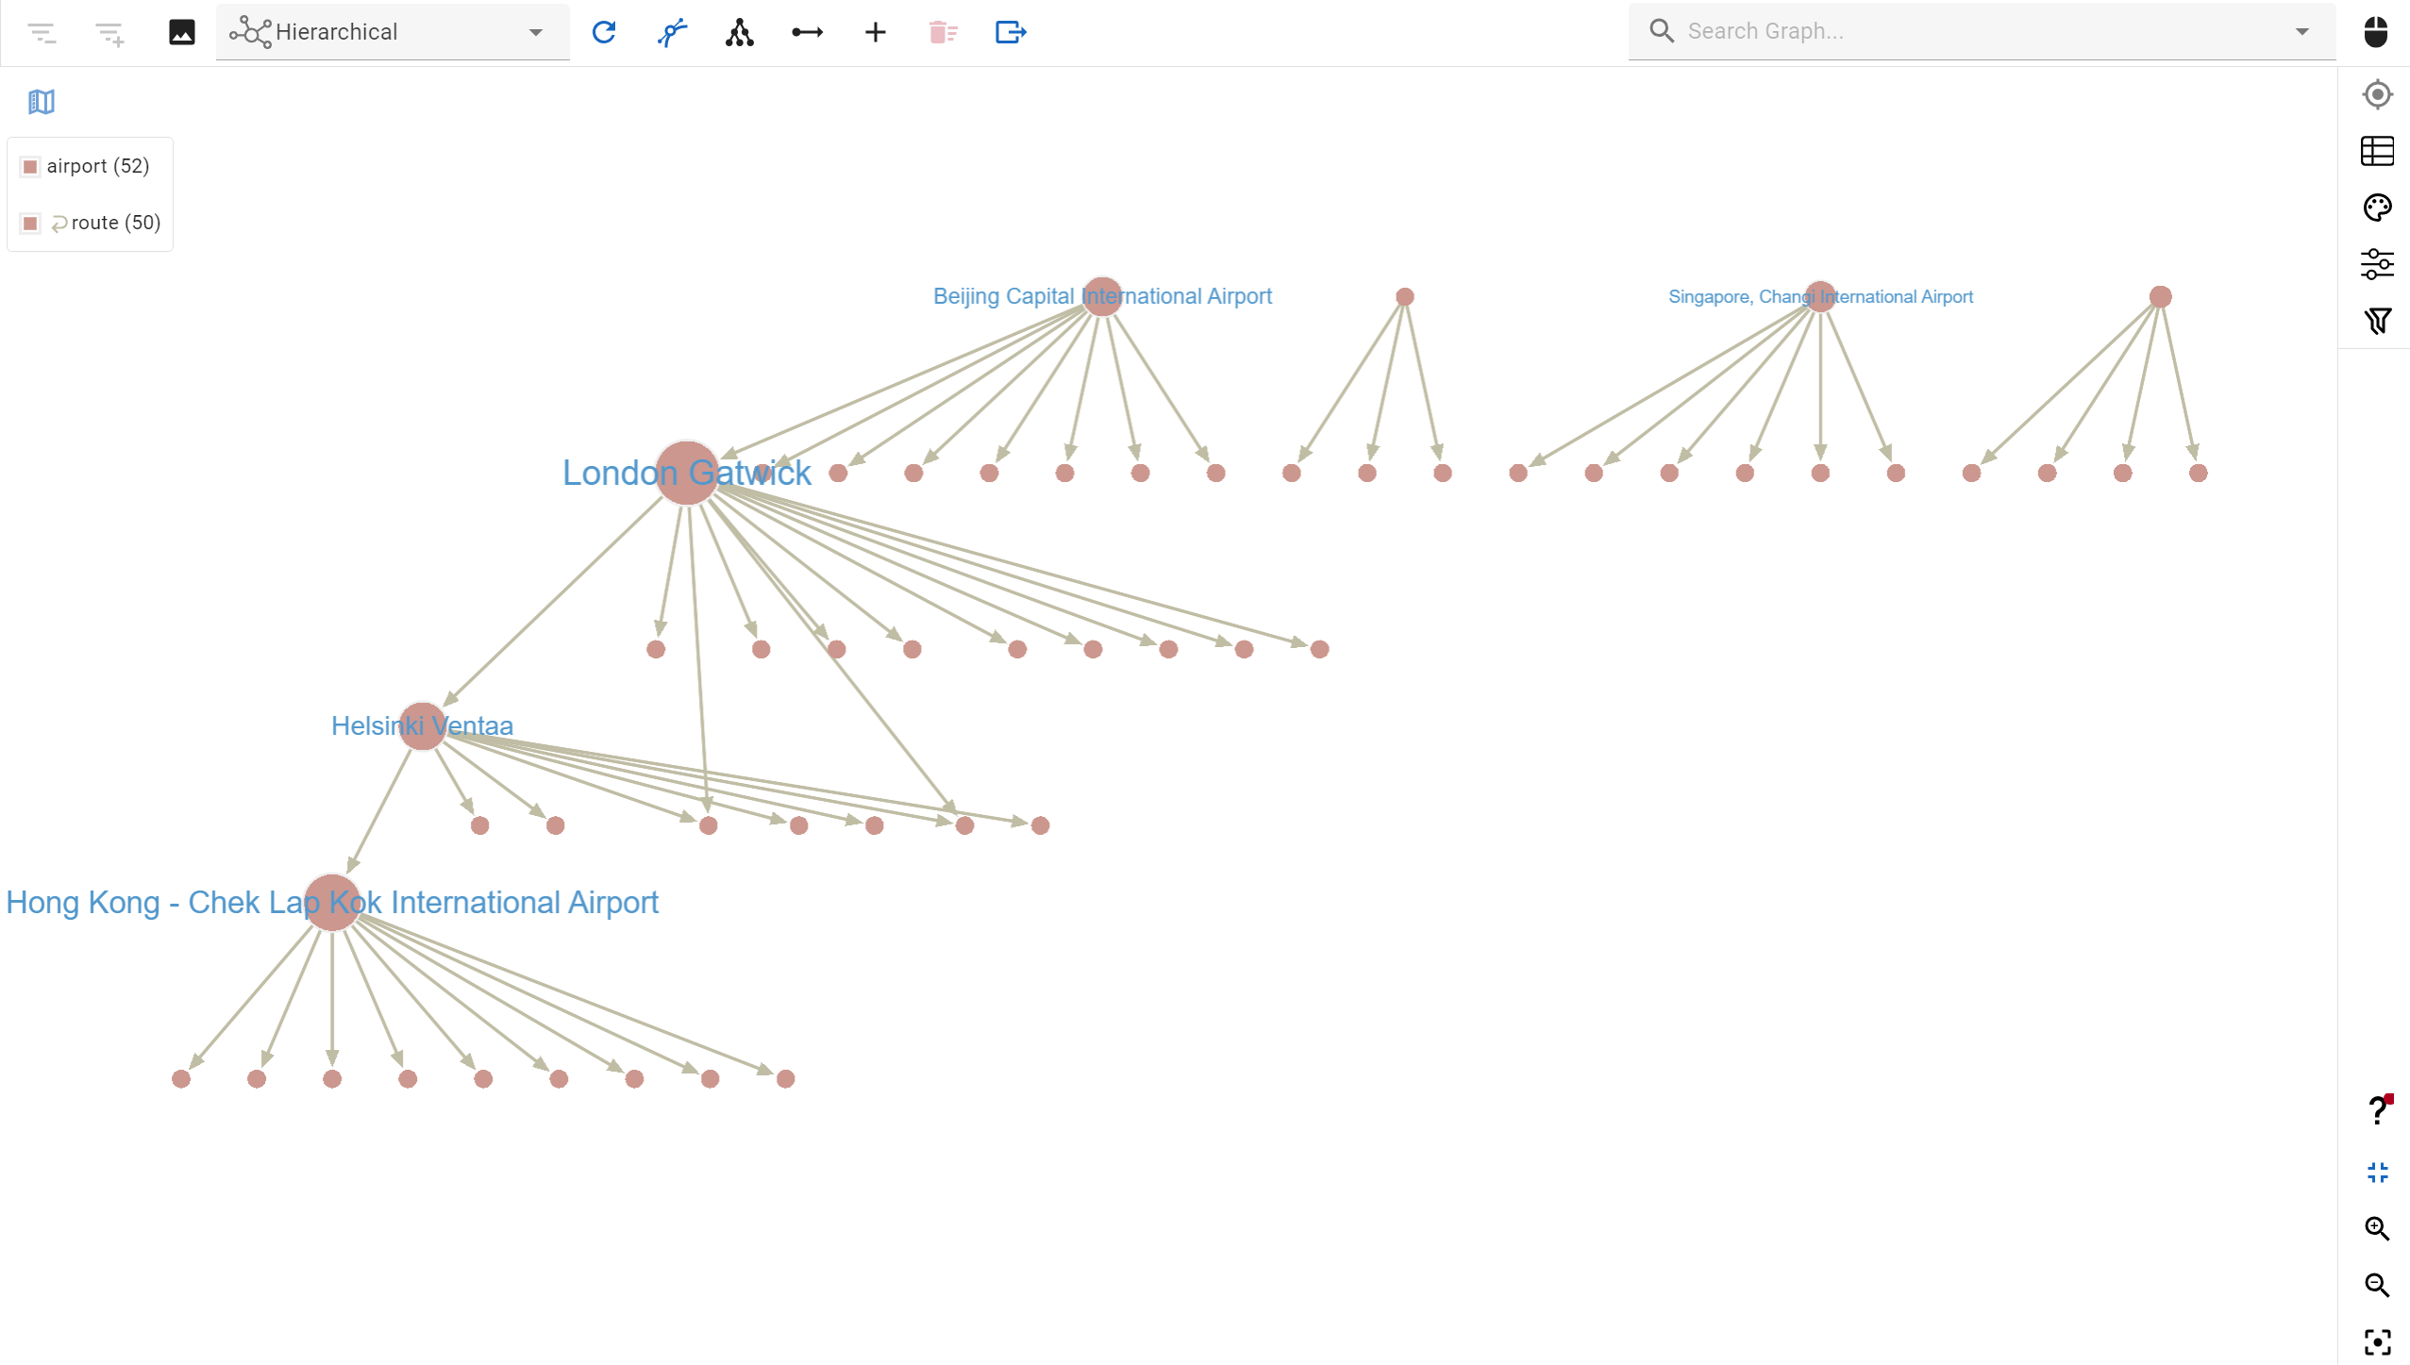Click the refresh/reload graph icon

(x=606, y=31)
